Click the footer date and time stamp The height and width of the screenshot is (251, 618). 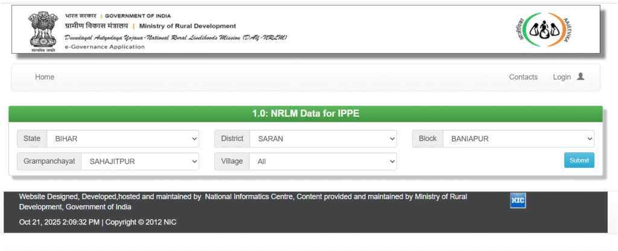[x=59, y=222]
